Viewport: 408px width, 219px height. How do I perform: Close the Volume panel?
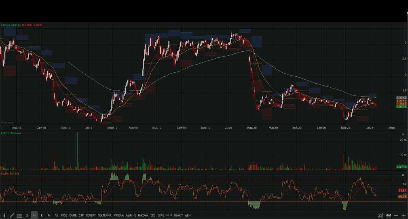tap(403, 134)
